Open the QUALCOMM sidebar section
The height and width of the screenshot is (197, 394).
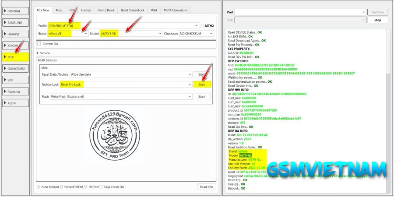(15, 69)
